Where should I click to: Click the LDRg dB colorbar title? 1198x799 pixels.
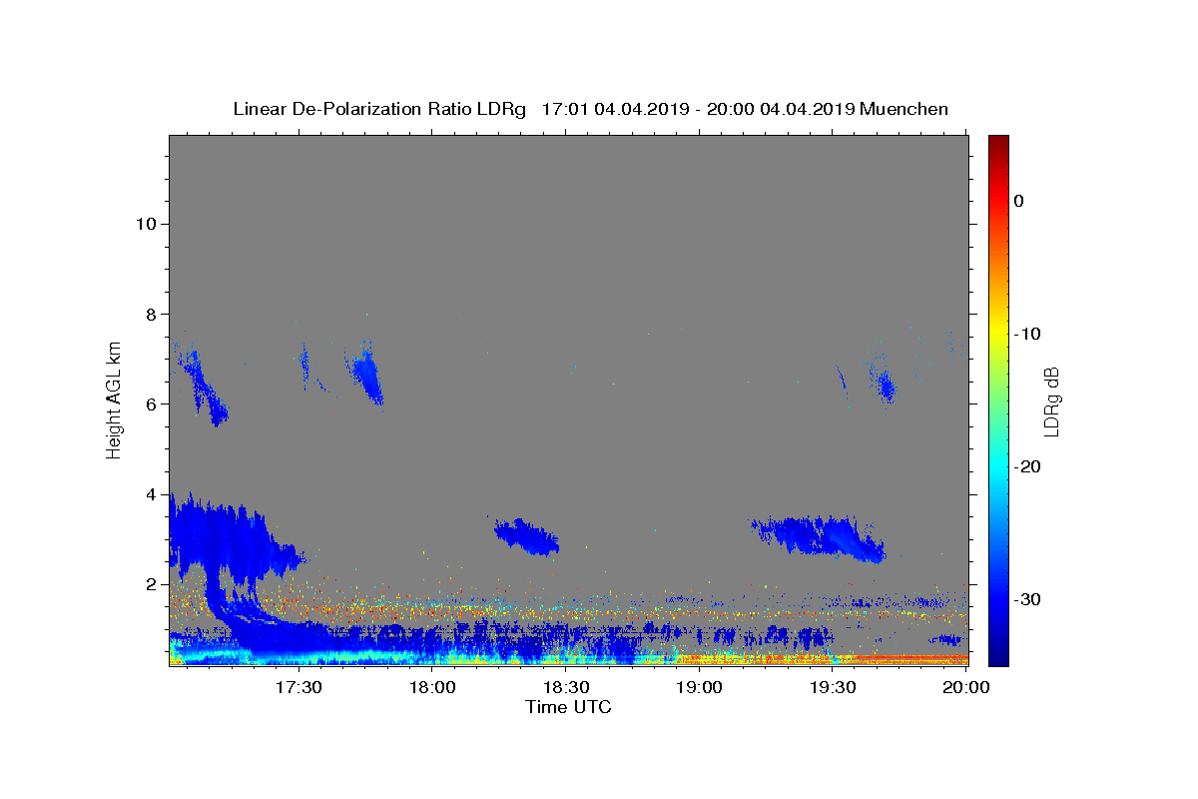click(1052, 400)
